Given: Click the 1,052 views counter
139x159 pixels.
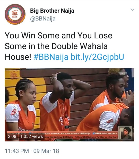Looking at the screenshot, I should coord(32,136).
